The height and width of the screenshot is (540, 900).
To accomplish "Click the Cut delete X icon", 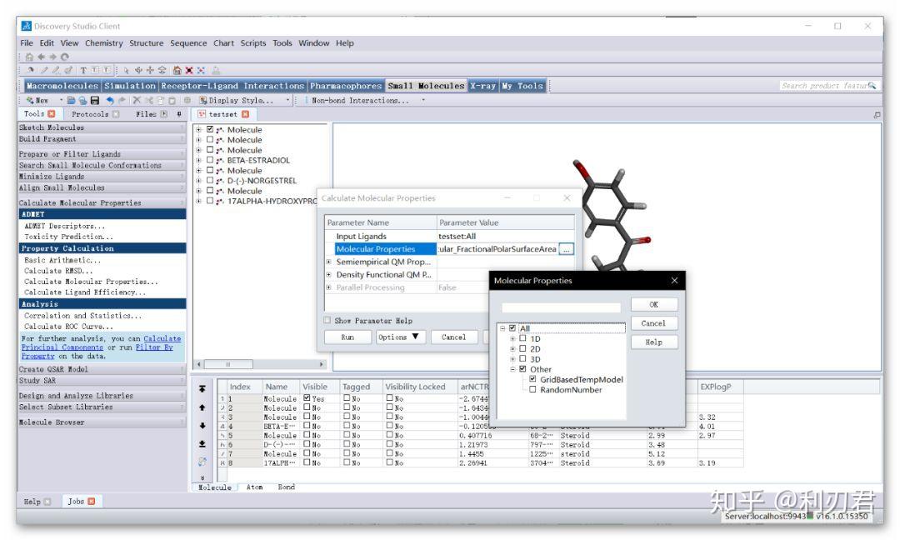I will click(x=137, y=101).
